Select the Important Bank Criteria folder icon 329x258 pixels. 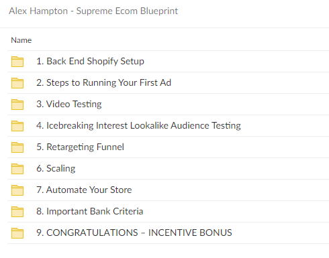pyautogui.click(x=17, y=212)
